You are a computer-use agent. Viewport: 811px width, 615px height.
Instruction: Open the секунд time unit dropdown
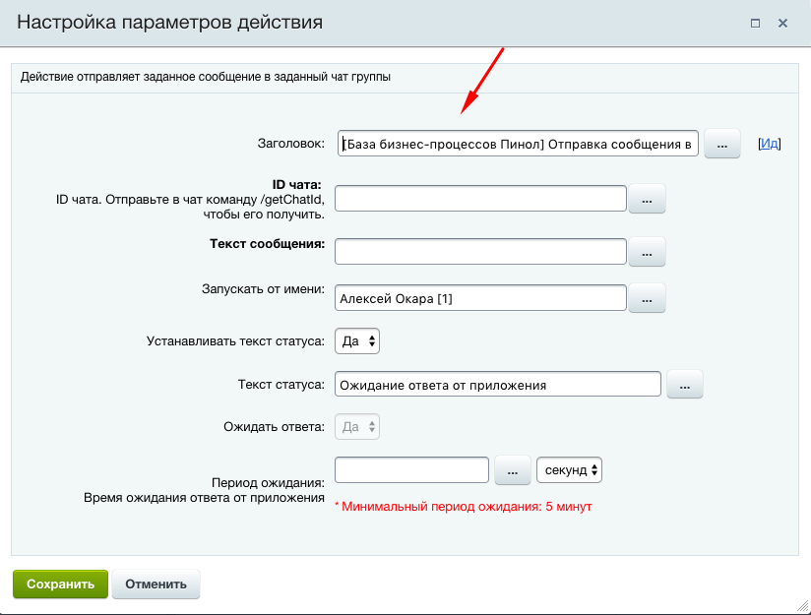(569, 470)
